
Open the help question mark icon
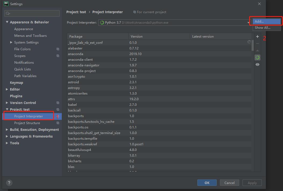[x=9, y=183]
